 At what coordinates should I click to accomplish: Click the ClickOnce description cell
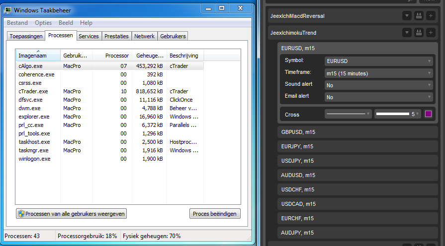181,100
